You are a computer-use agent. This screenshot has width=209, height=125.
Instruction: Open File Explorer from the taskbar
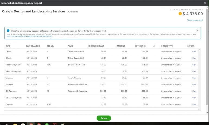(x=15, y=124)
